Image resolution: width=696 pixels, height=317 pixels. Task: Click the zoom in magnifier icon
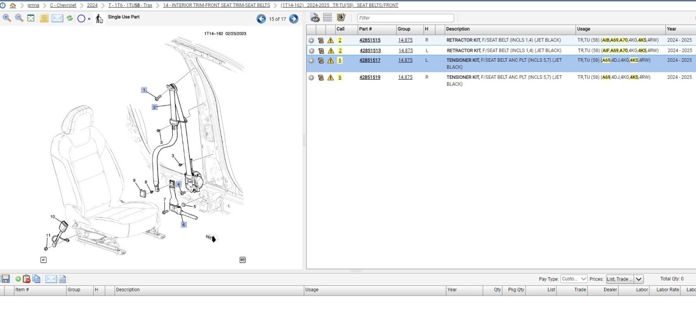coord(7,18)
